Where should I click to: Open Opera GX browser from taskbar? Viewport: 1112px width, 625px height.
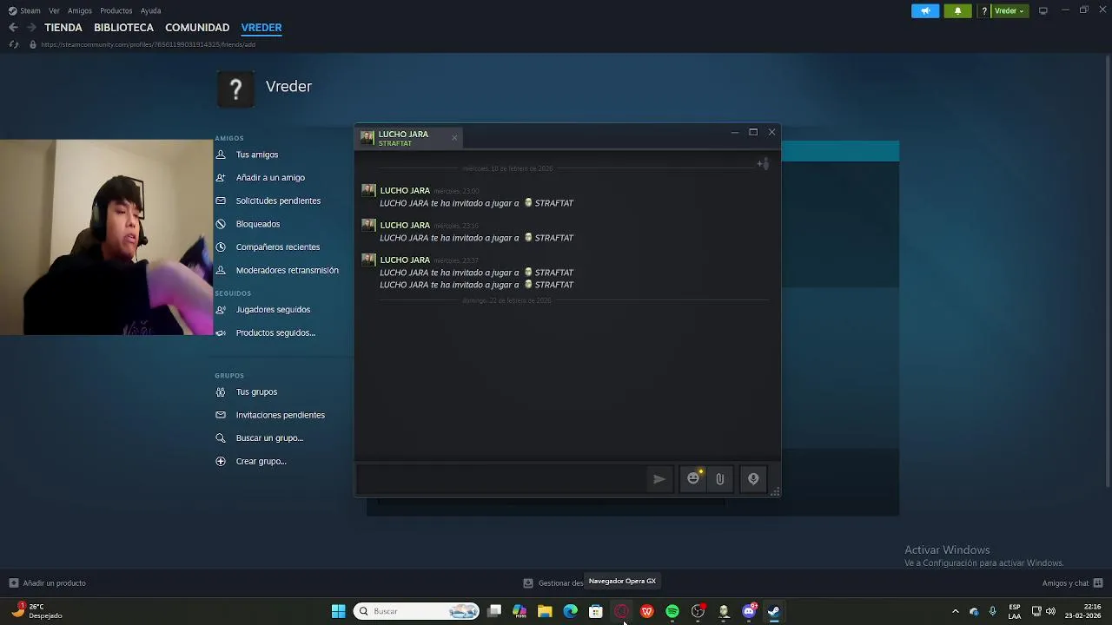pos(621,612)
